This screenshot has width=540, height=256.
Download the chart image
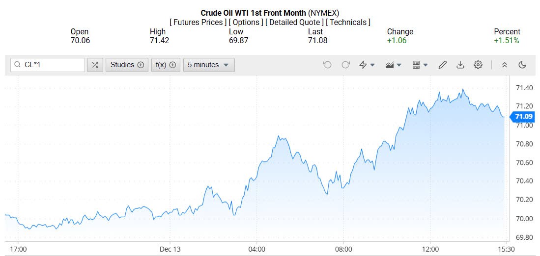[460, 65]
